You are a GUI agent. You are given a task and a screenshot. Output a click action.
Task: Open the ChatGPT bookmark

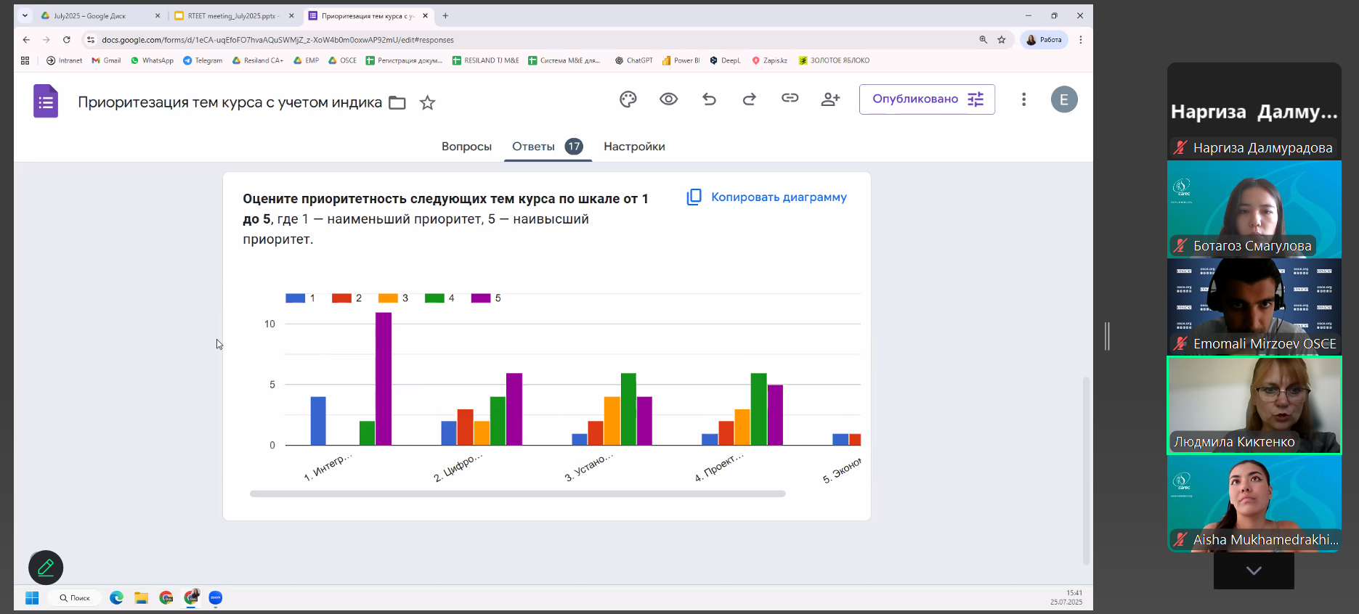pyautogui.click(x=633, y=61)
